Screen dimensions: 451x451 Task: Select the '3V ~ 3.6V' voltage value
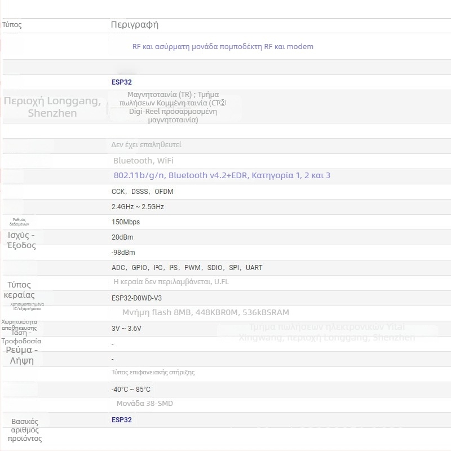coord(126,329)
